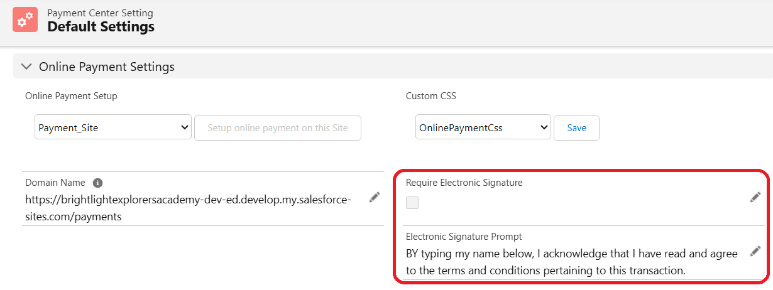Edit the Domain Name using pencil icon
Screen dimensions: 773x290
coord(375,197)
